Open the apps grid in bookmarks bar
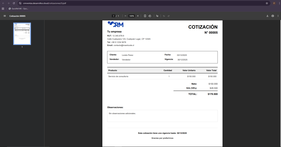The image size is (281, 147). pos(3,8)
